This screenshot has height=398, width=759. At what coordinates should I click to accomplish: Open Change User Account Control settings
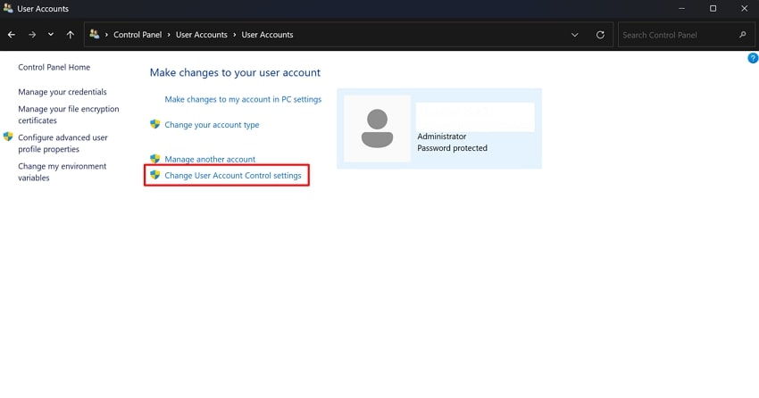[233, 176]
